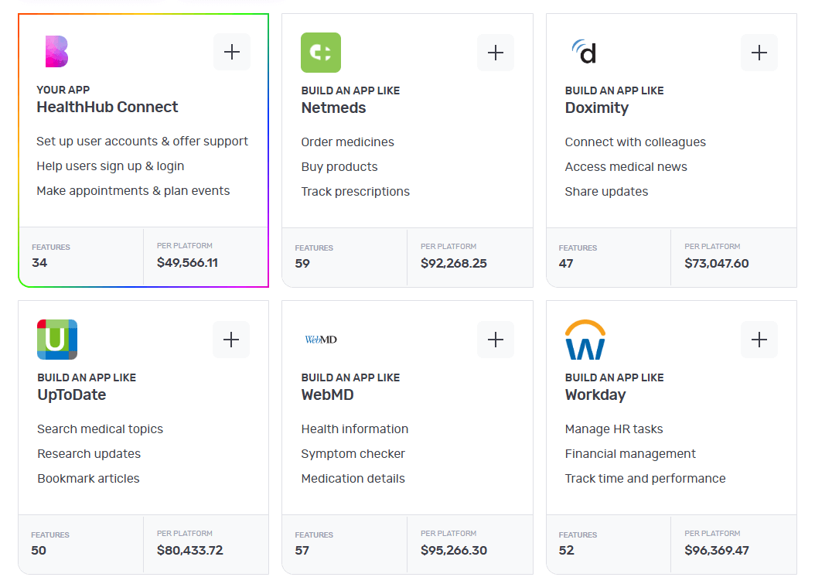Click 'Buy products' feature line

[x=339, y=167]
